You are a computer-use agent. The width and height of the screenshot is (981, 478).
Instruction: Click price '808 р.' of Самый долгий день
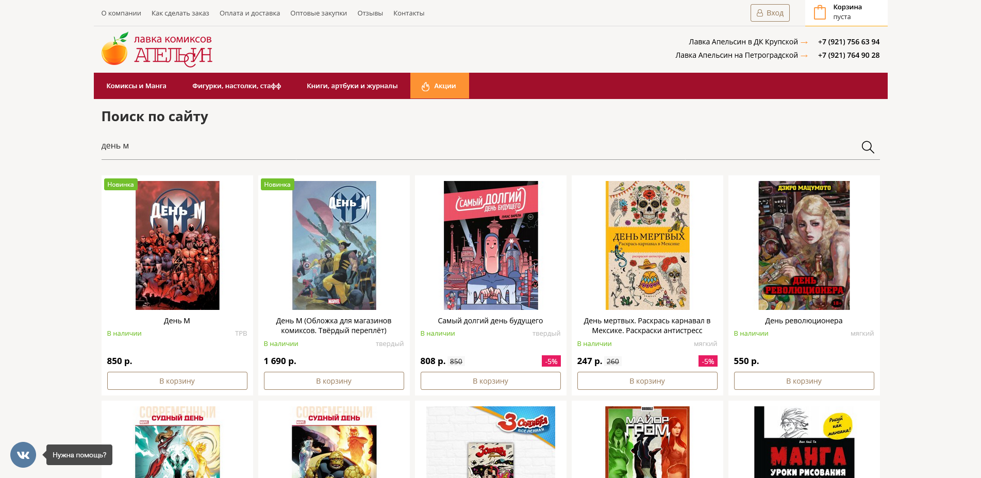433,361
